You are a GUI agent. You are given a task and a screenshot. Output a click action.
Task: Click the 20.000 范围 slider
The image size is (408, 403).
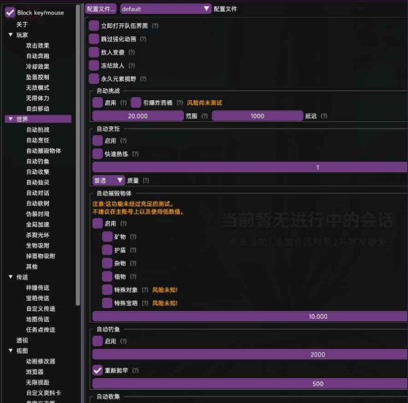[138, 116]
